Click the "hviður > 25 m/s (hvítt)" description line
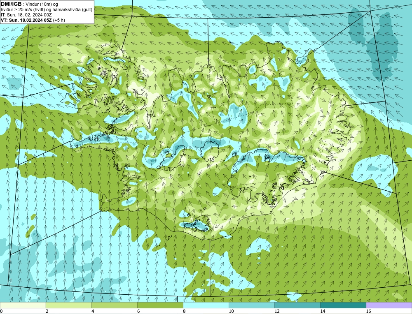This screenshot has height=314, width=412. click(47, 9)
